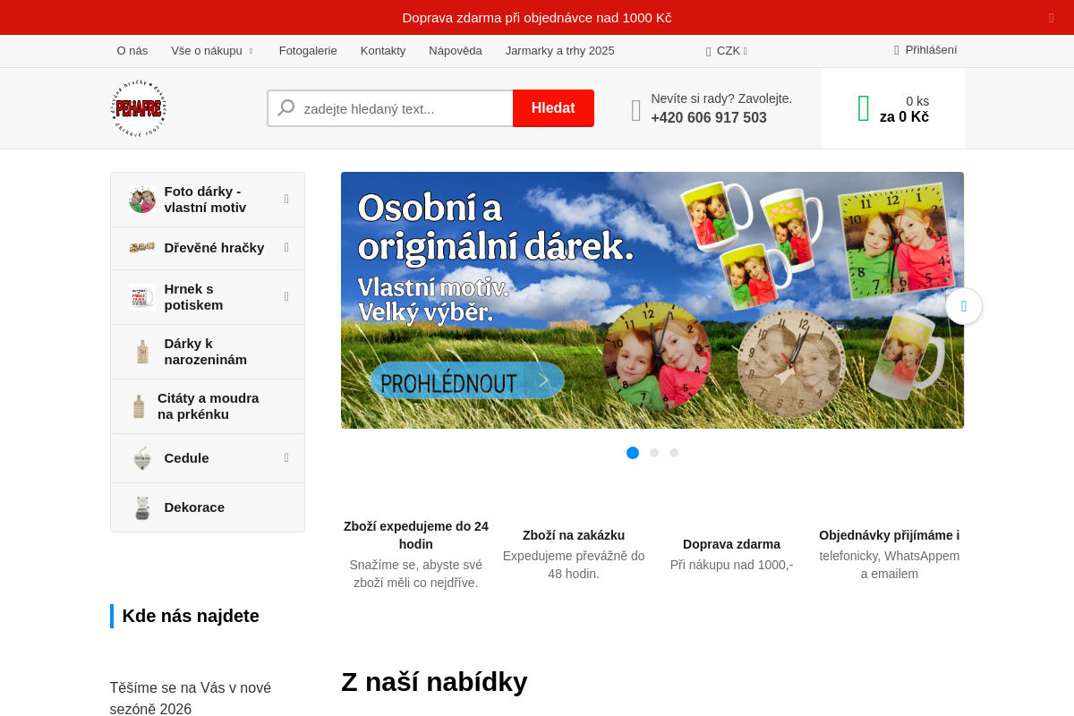
Task: Close the free shipping announcement bar
Action: point(1052,18)
